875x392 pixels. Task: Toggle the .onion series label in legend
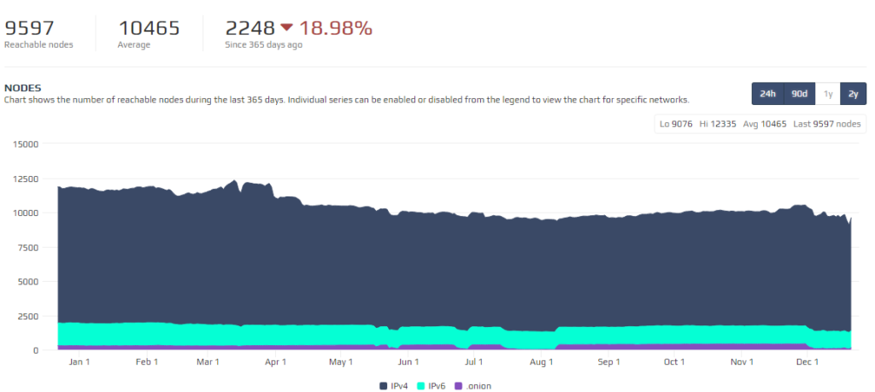click(478, 386)
